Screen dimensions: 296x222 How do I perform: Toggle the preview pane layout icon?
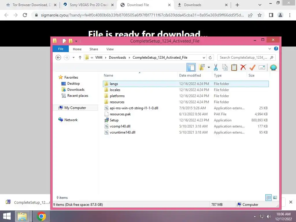(191, 67)
